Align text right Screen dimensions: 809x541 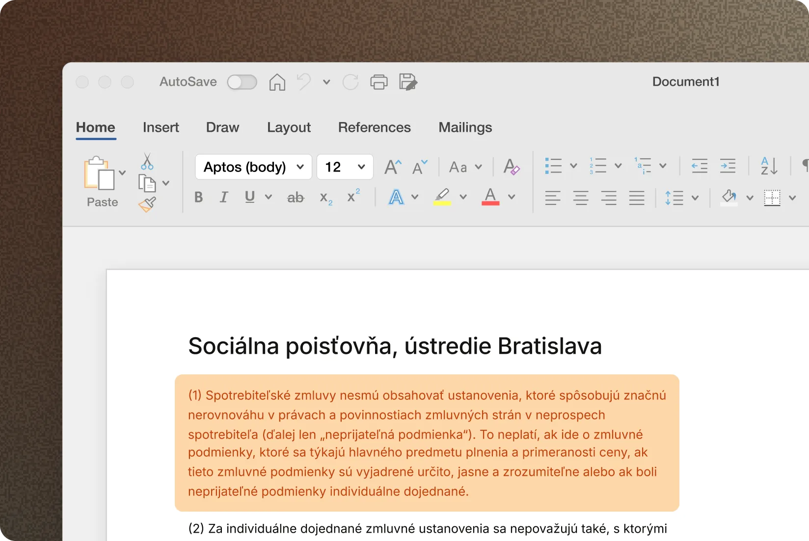point(609,198)
